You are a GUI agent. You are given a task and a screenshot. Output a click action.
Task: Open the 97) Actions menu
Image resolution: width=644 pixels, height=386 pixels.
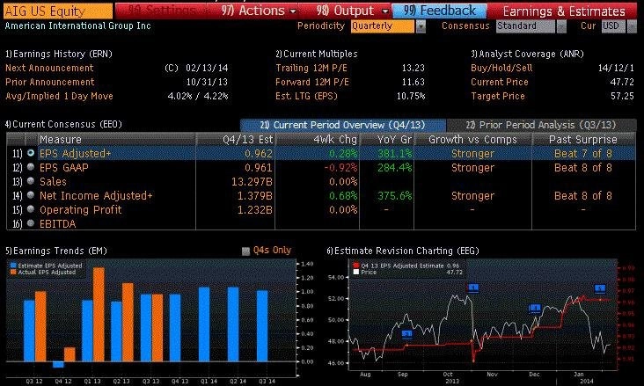(x=259, y=11)
